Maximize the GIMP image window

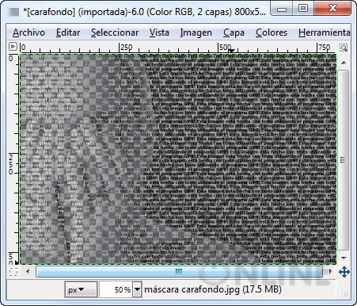coord(303,9)
